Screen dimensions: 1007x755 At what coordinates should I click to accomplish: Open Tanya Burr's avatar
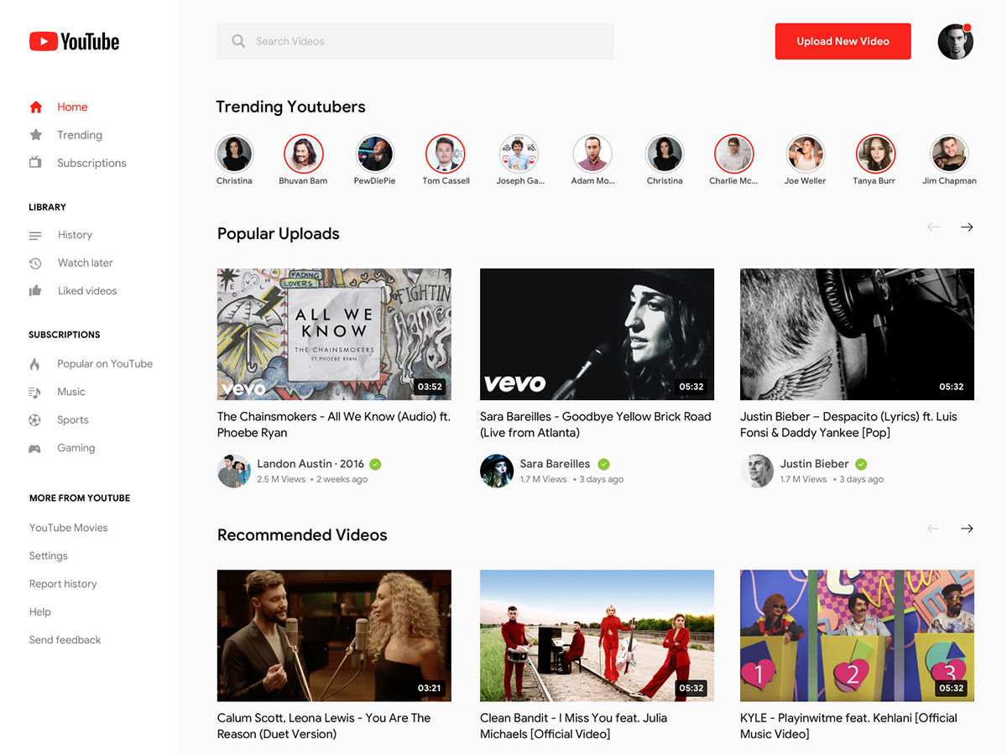(875, 154)
